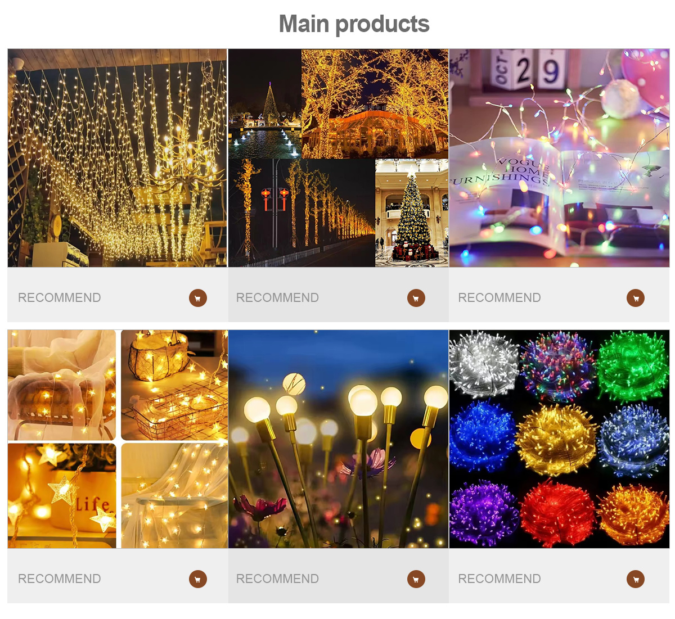675x619 pixels.
Task: Open the nine-color light bundles image
Action: tap(559, 439)
